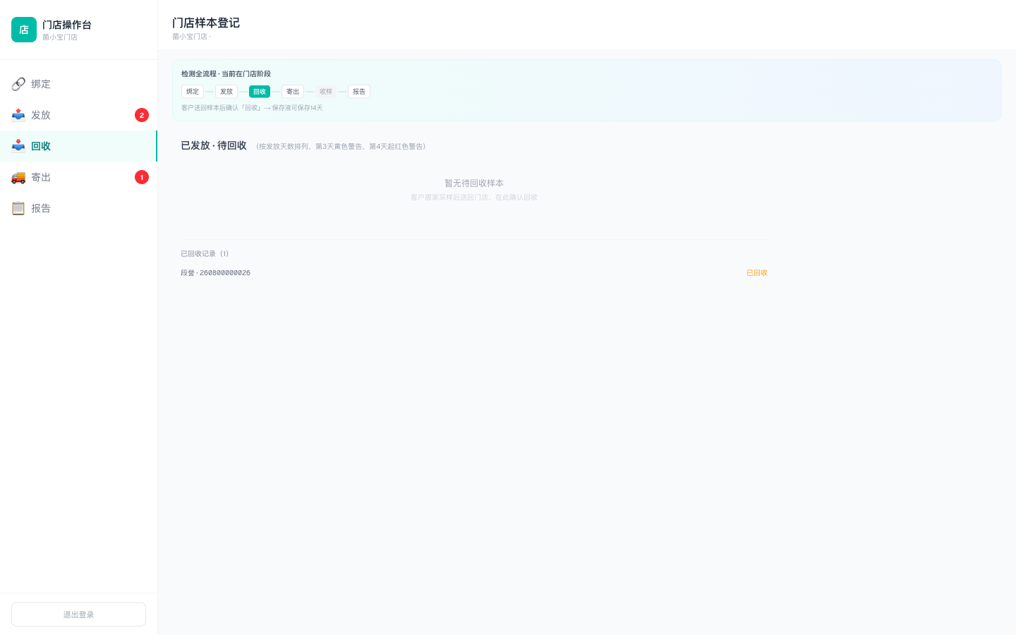Click the inbox icon beside 回收

(18, 146)
